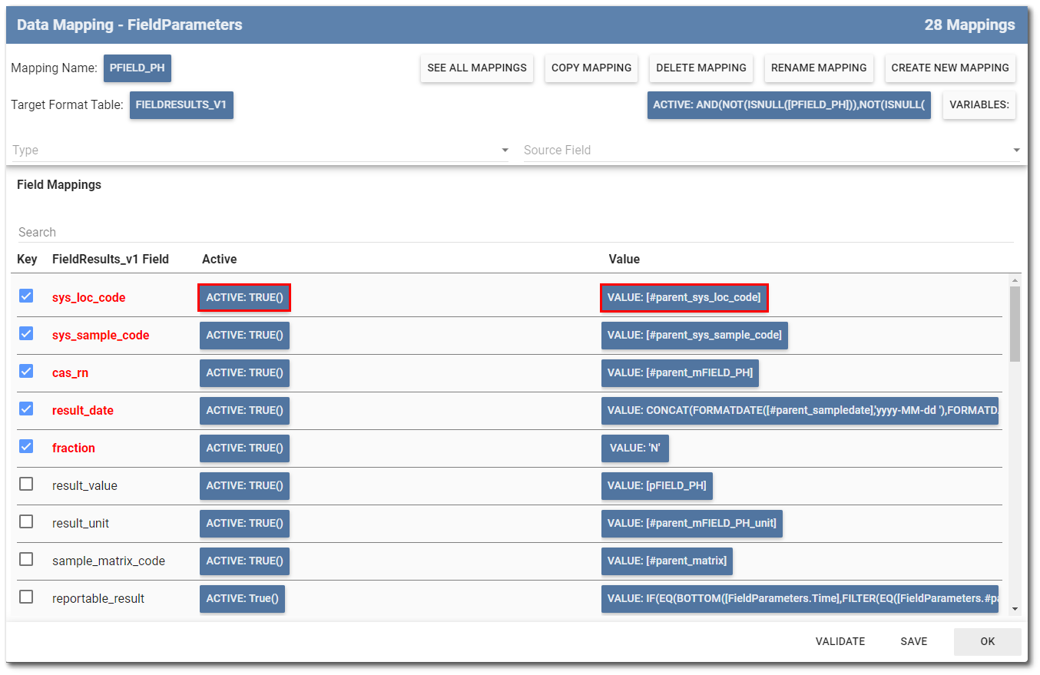Open the SEE ALL MAPPINGS list
The height and width of the screenshot is (675, 1040).
click(476, 68)
